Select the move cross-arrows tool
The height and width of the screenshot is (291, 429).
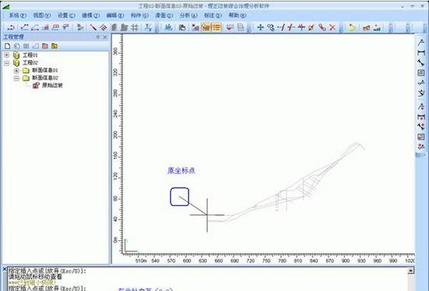[x=260, y=27]
